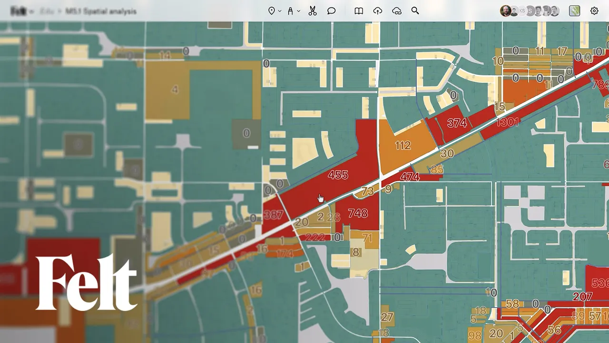This screenshot has width=609, height=343.
Task: Select the parcel labeled 207
Action: [x=582, y=297]
